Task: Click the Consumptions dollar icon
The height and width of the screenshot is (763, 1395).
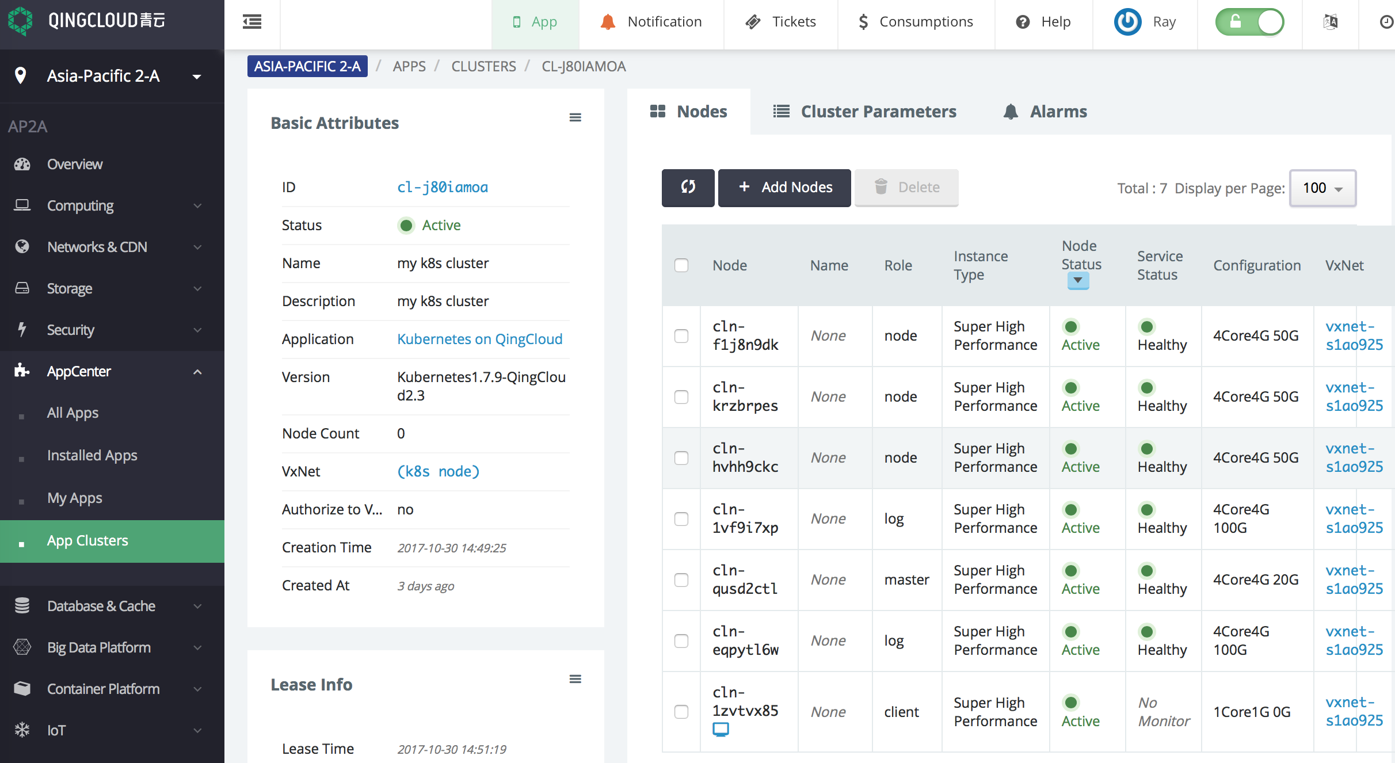Action: (x=862, y=21)
